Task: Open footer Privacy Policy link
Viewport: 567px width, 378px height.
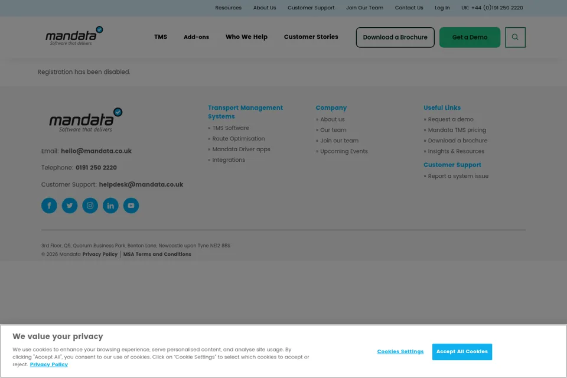Action: click(x=100, y=255)
